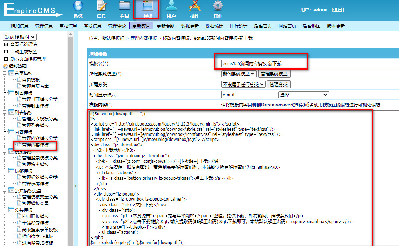Screen dimensions: 399x246
Task: Open the 默认模板组 dropdown
Action: point(20,37)
